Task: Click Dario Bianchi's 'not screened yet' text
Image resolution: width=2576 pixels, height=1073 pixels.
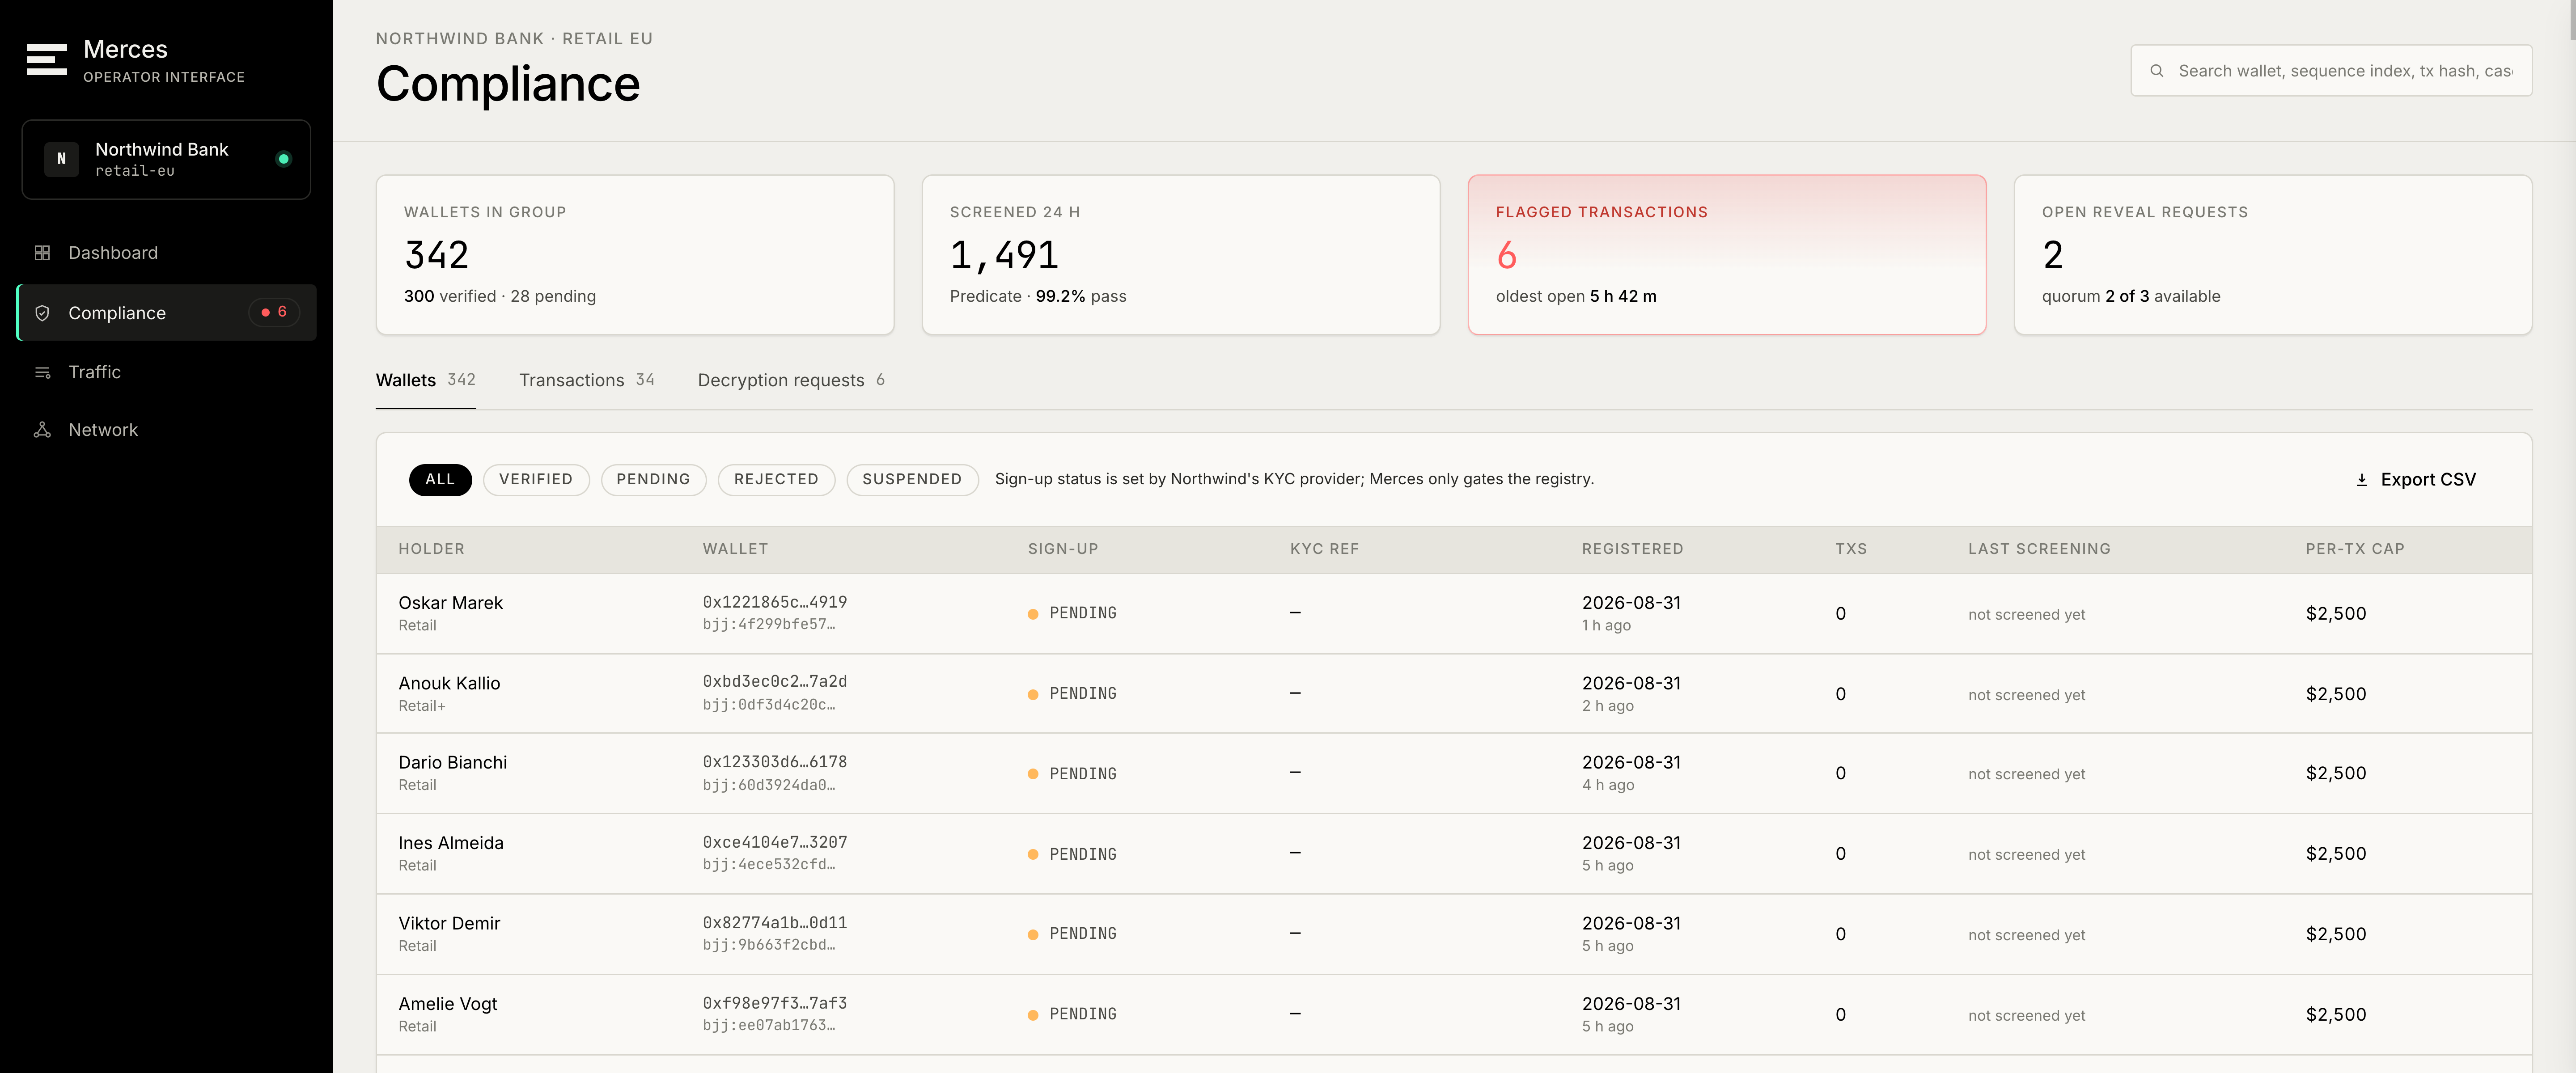Action: [2027, 775]
